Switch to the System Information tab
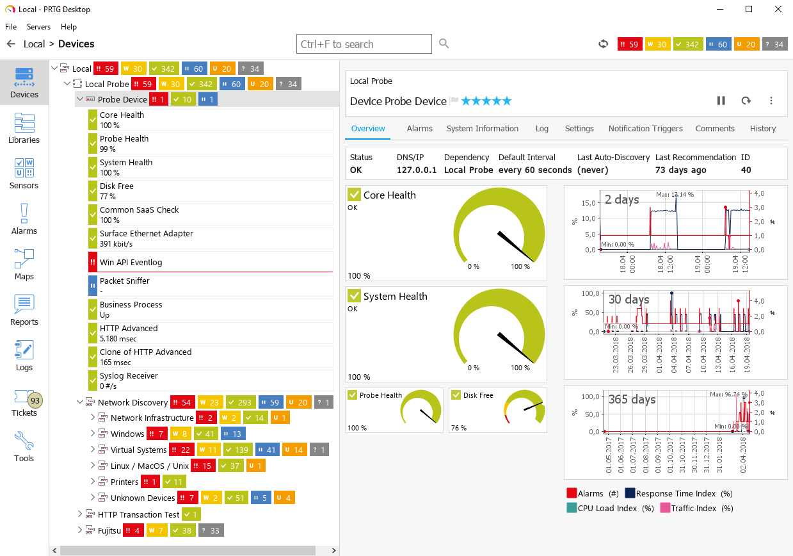This screenshot has width=793, height=556. pos(483,128)
